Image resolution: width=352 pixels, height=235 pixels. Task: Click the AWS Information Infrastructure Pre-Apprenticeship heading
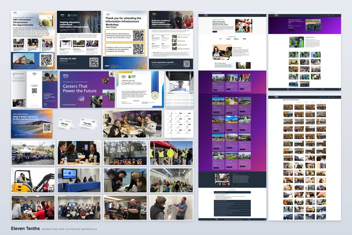(23, 22)
